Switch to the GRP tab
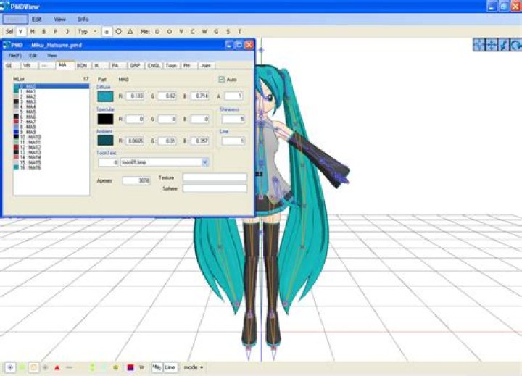The image size is (522, 376). tap(136, 65)
